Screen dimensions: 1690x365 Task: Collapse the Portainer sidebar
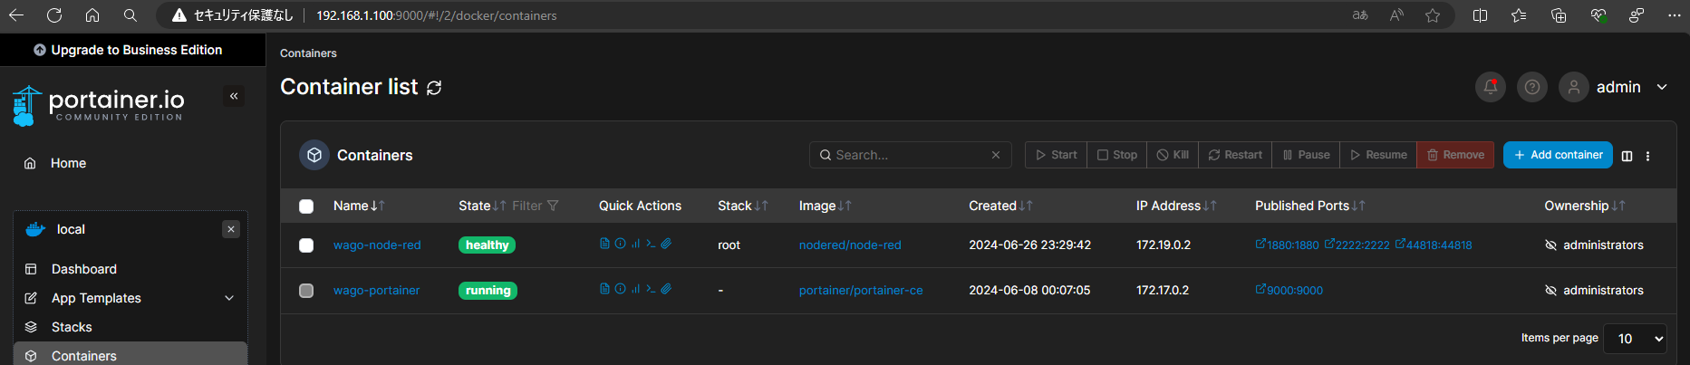point(234,96)
